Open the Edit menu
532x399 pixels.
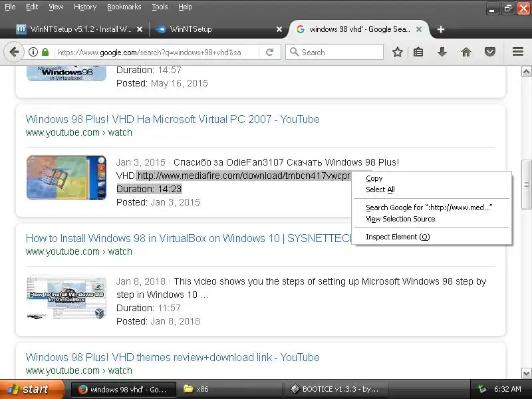tap(32, 7)
